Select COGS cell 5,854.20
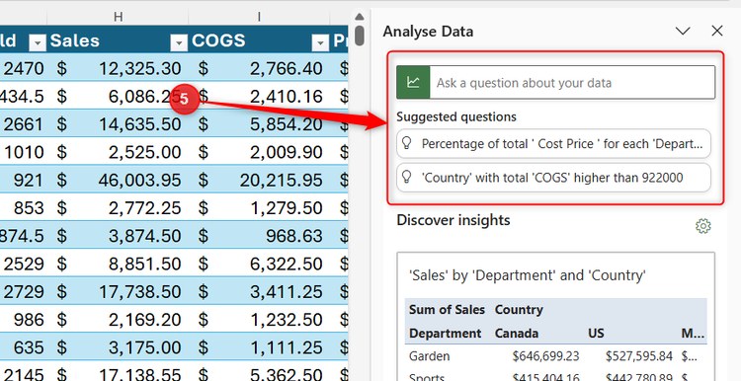741x381 pixels. coord(259,124)
